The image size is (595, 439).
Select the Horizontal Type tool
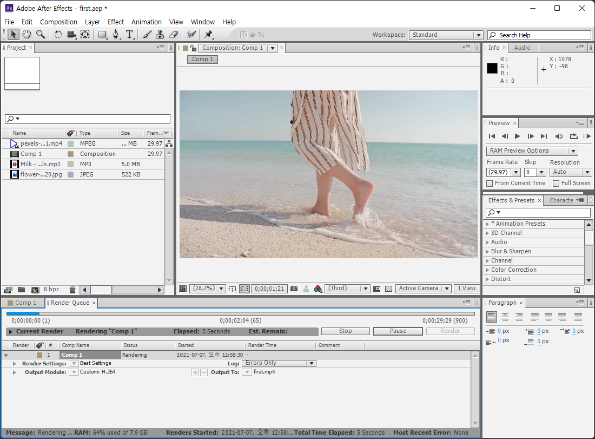[x=130, y=35]
